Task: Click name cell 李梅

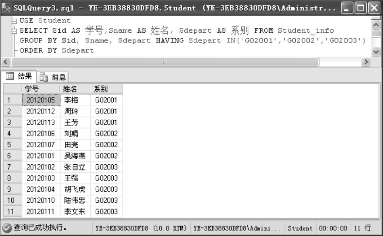Action: 75,100
